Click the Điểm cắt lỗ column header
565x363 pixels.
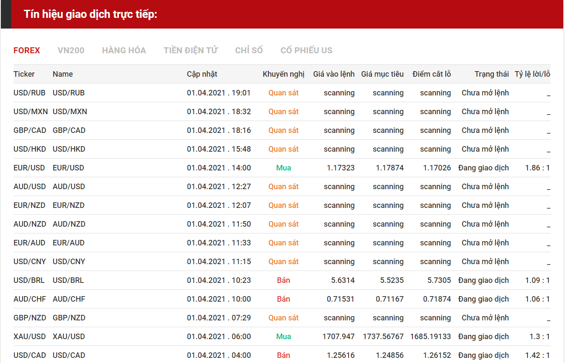pos(432,74)
